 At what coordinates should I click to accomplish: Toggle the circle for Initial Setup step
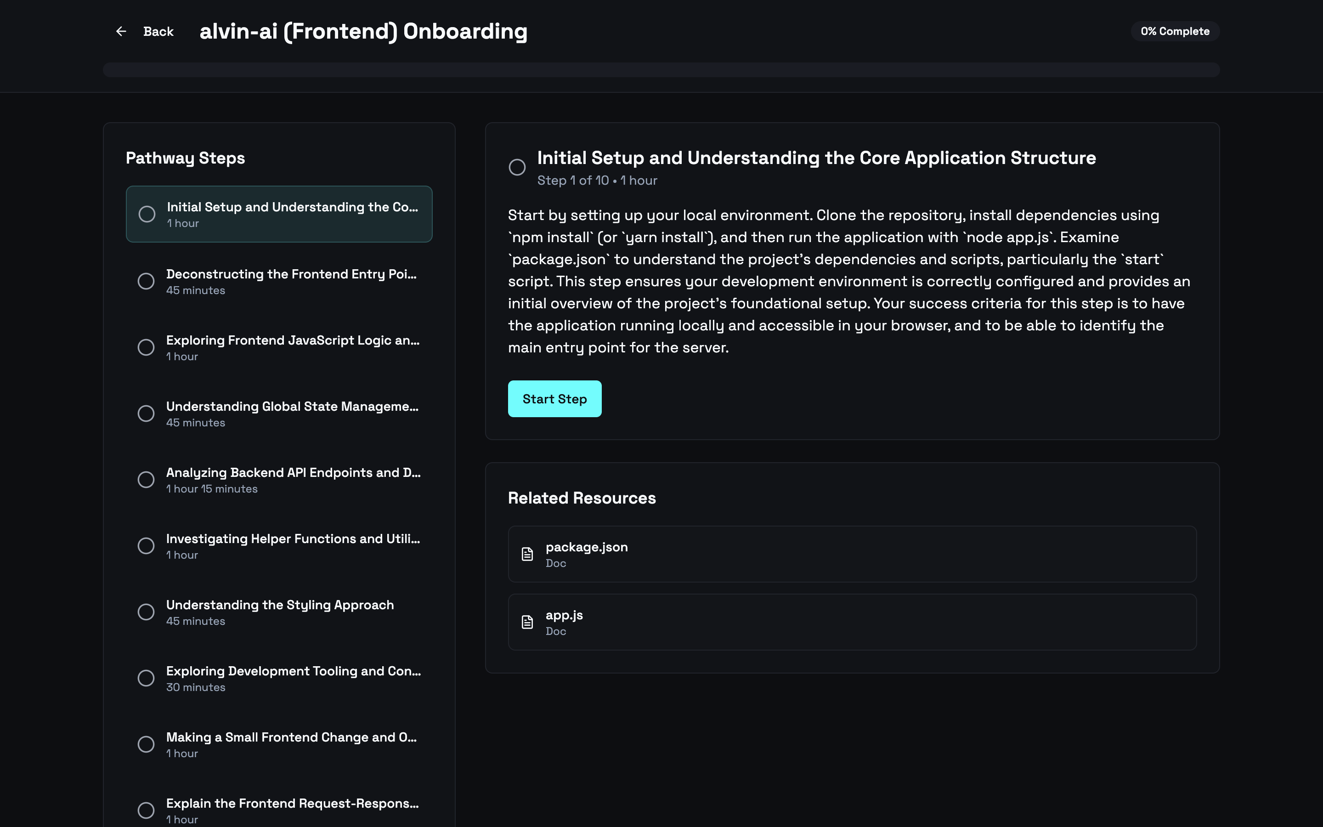[x=147, y=214]
